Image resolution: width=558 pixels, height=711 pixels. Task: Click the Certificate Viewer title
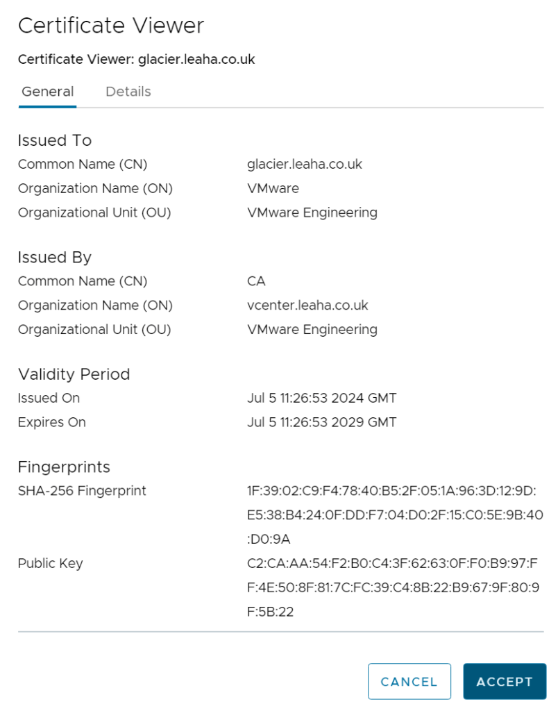click(x=111, y=26)
